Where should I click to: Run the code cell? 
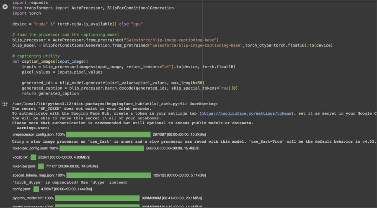pyautogui.click(x=5, y=7)
